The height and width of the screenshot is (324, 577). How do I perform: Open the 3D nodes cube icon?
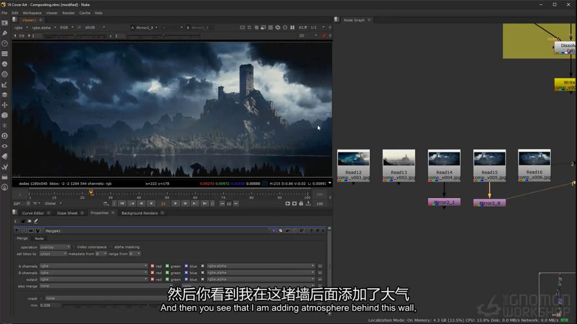(x=5, y=115)
